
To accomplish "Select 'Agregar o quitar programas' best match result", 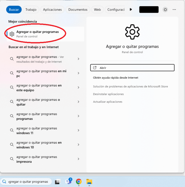I will point(45,34).
